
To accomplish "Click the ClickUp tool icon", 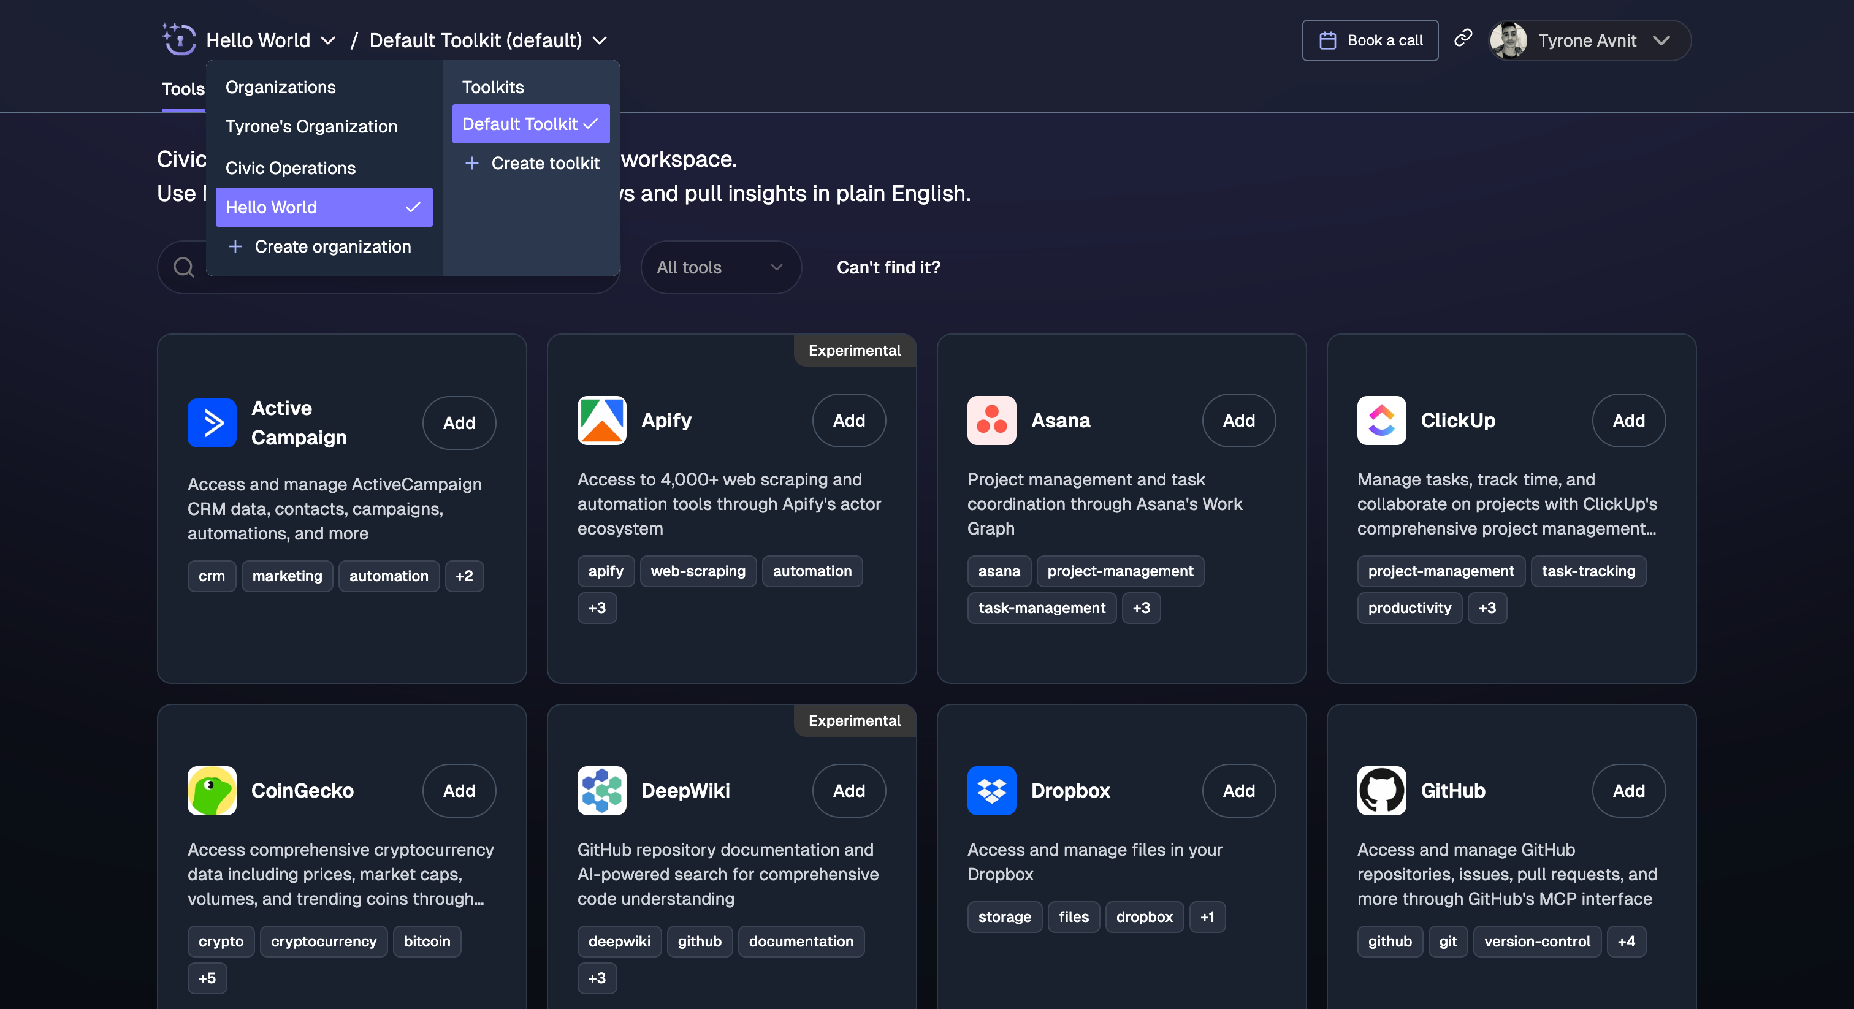I will tap(1381, 421).
